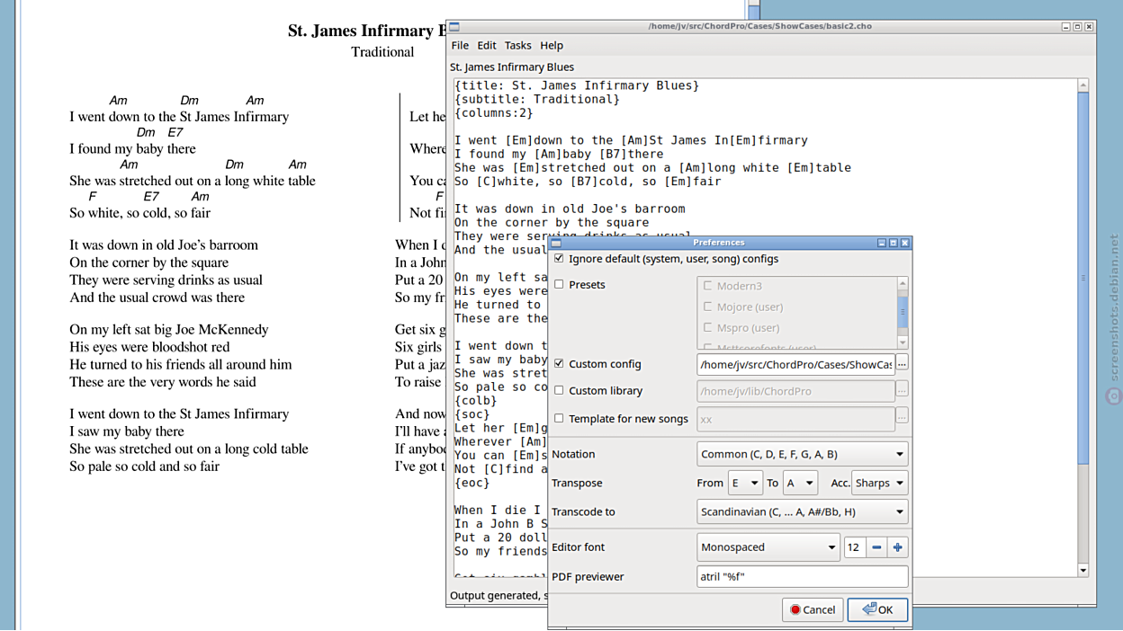Maximize the Preferences dialog
The height and width of the screenshot is (631, 1123).
coord(893,243)
